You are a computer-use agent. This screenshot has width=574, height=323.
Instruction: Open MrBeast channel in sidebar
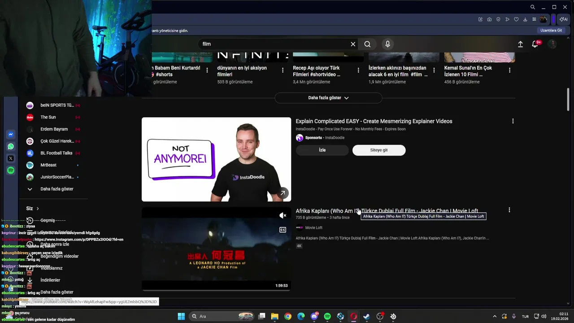coord(53,165)
